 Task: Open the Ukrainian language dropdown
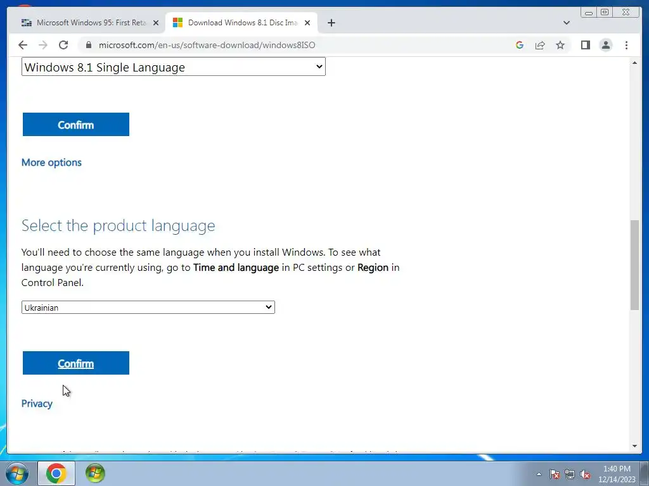click(148, 308)
